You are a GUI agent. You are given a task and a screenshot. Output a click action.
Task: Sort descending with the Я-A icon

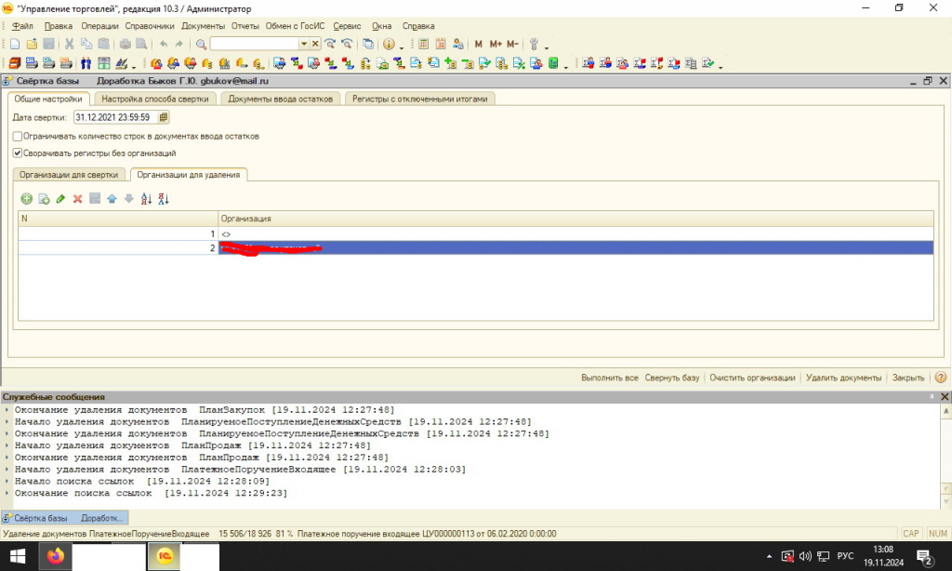[x=164, y=199]
